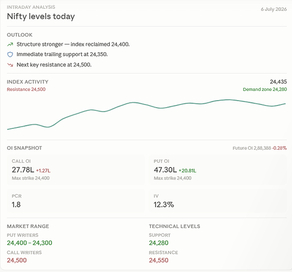The height and width of the screenshot is (272, 292).
Task: Click the red downtrend arrow icon
Action: 10,65
